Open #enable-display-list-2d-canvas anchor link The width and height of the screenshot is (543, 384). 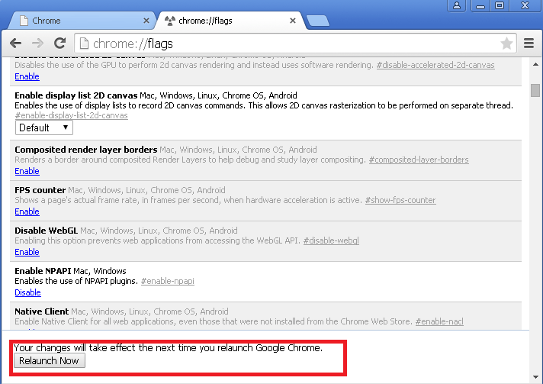tap(72, 115)
